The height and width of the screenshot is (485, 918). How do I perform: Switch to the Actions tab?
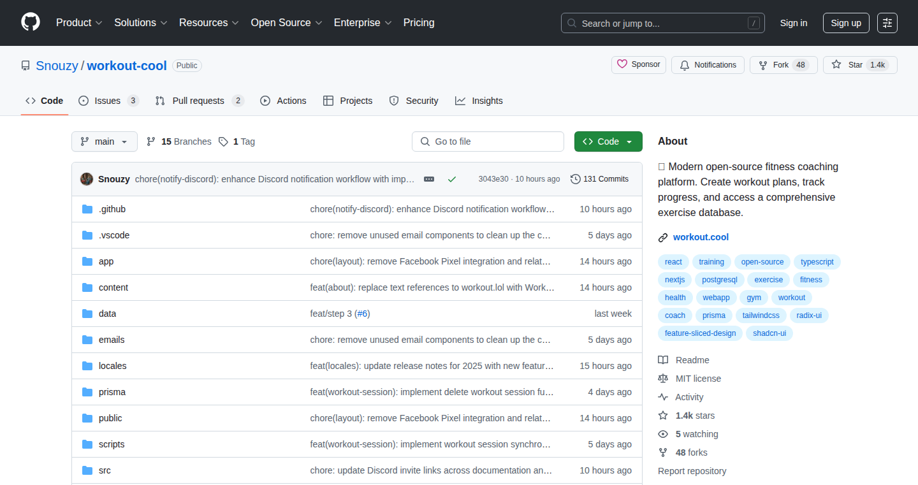[x=283, y=101]
